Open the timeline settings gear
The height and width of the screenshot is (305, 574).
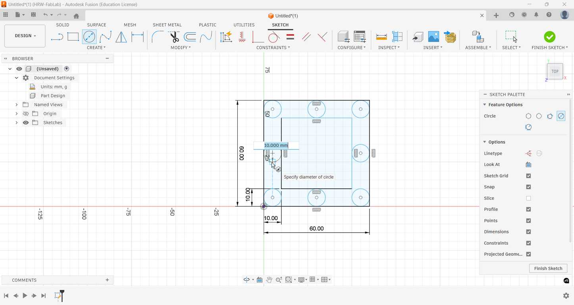(x=566, y=295)
